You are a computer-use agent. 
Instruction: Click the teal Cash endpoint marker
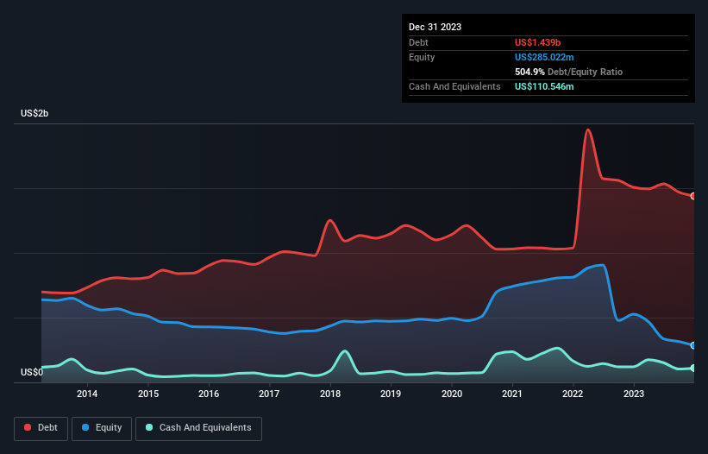(693, 369)
